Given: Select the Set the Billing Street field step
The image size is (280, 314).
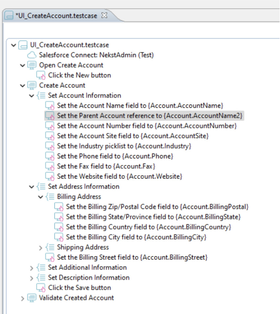Looking at the screenshot, I should click(x=132, y=257).
